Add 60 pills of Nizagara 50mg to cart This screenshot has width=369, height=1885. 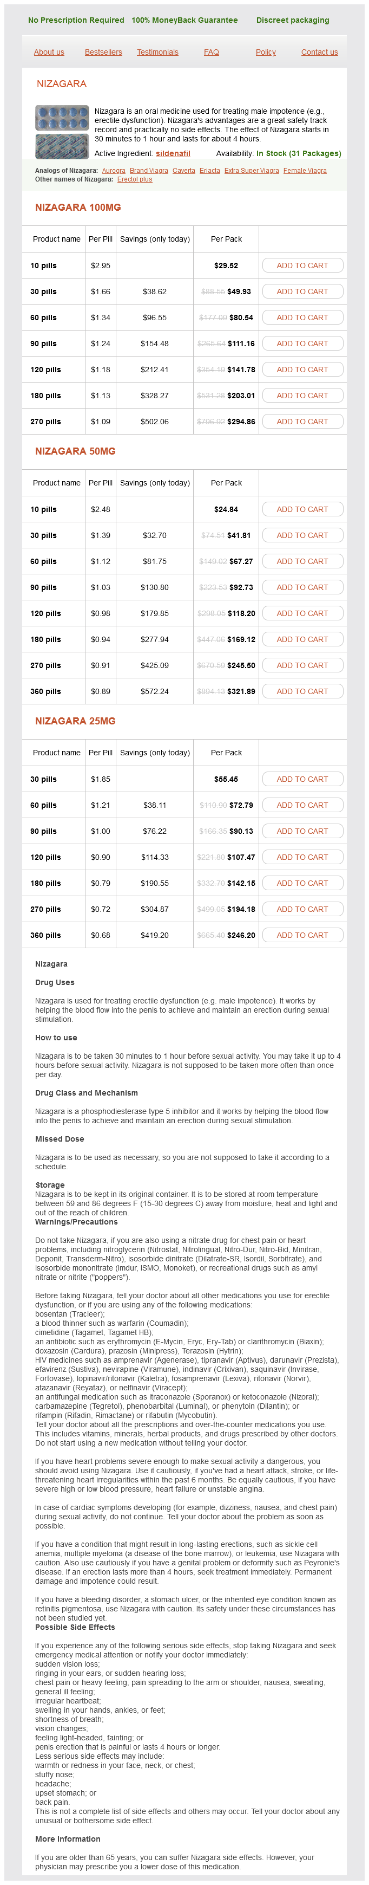coord(302,561)
